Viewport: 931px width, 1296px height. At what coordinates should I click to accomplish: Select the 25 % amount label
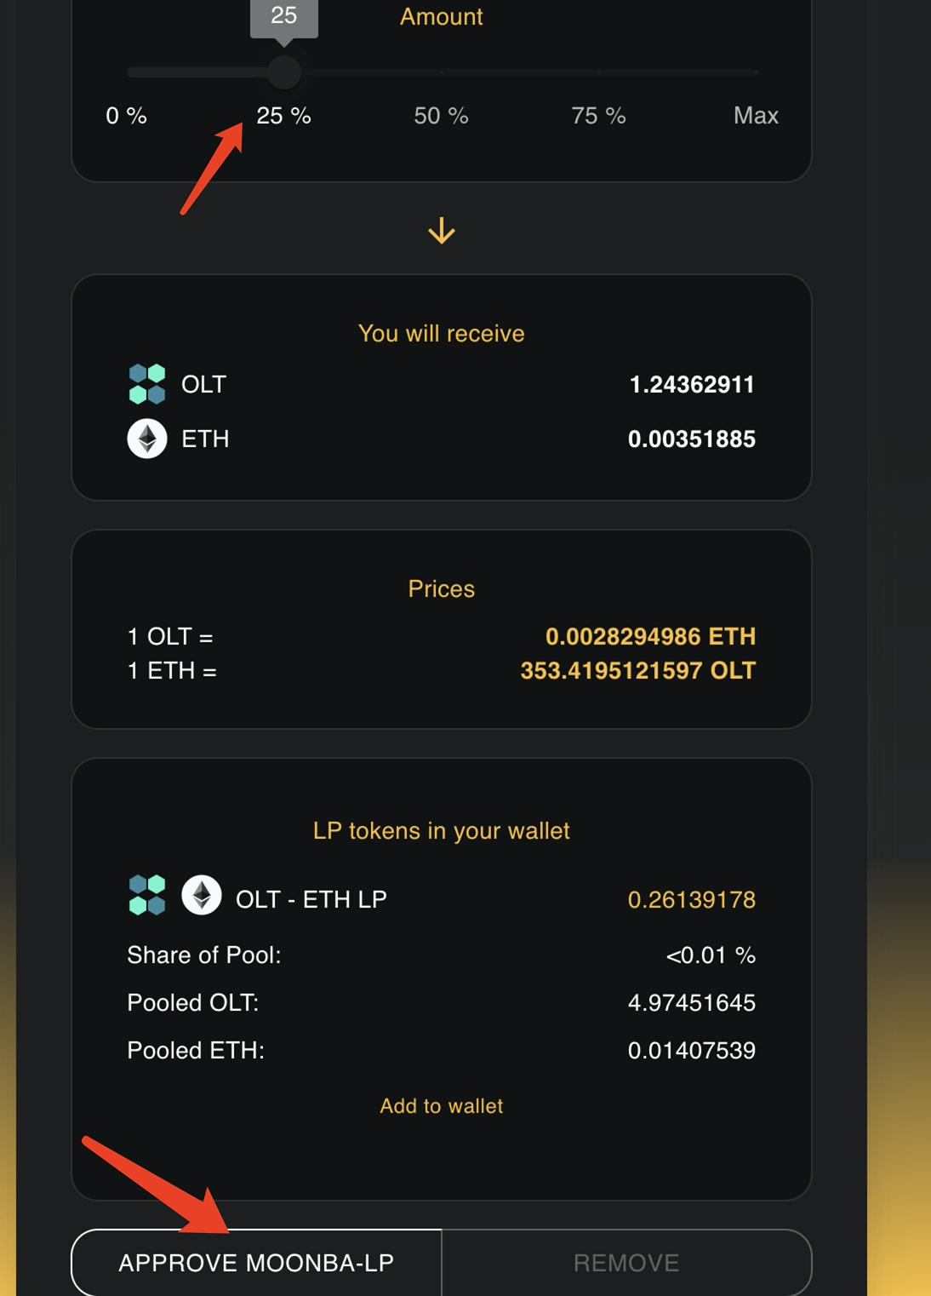pos(283,116)
